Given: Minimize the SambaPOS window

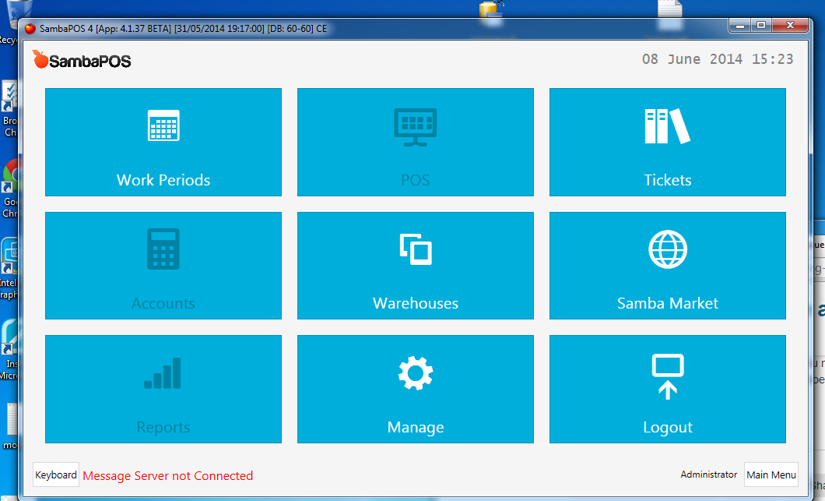Looking at the screenshot, I should tap(739, 25).
